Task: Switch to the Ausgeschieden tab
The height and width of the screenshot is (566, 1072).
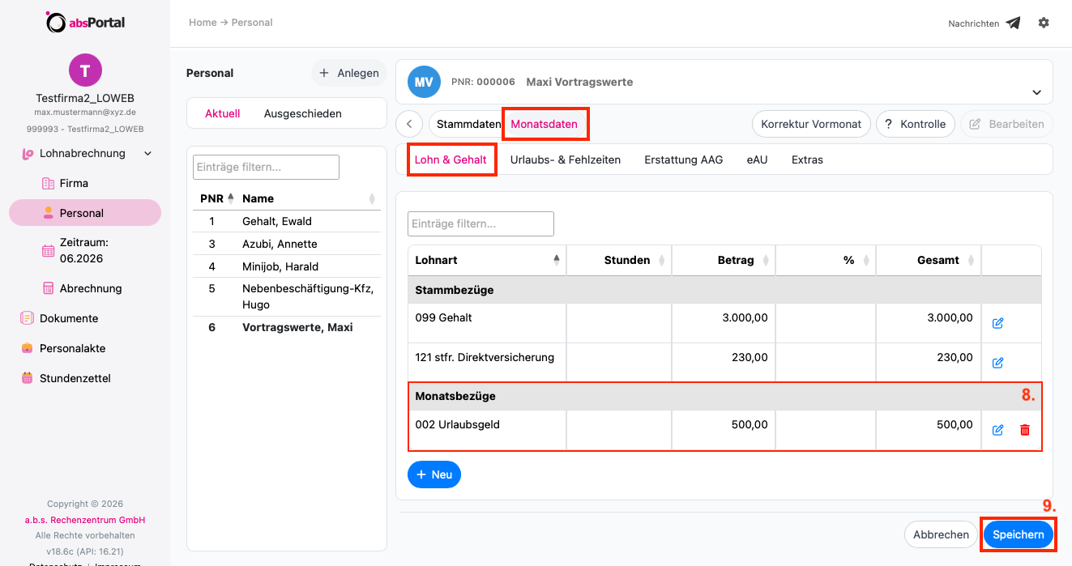Action: click(x=302, y=113)
